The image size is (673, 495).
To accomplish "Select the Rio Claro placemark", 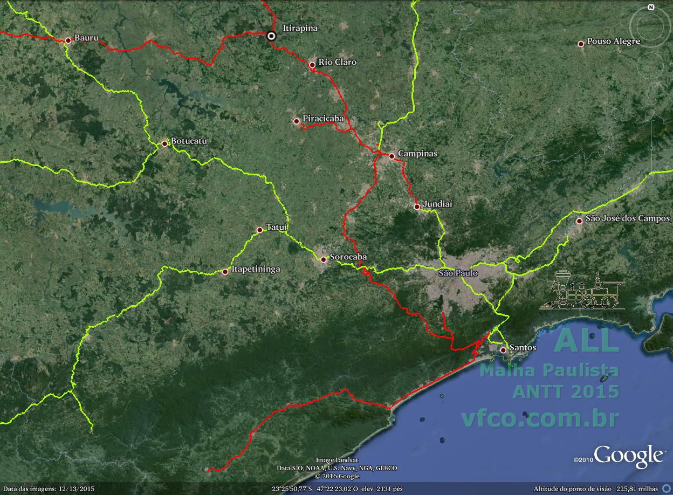I will [312, 65].
